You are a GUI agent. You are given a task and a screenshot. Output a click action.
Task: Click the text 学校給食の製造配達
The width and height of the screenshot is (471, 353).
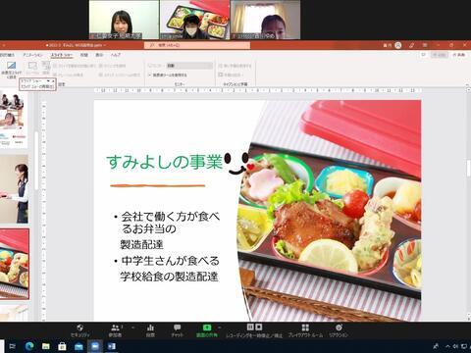point(169,277)
